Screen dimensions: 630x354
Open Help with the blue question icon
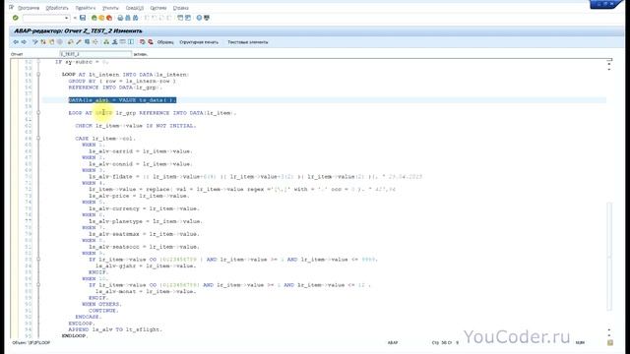(x=199, y=18)
